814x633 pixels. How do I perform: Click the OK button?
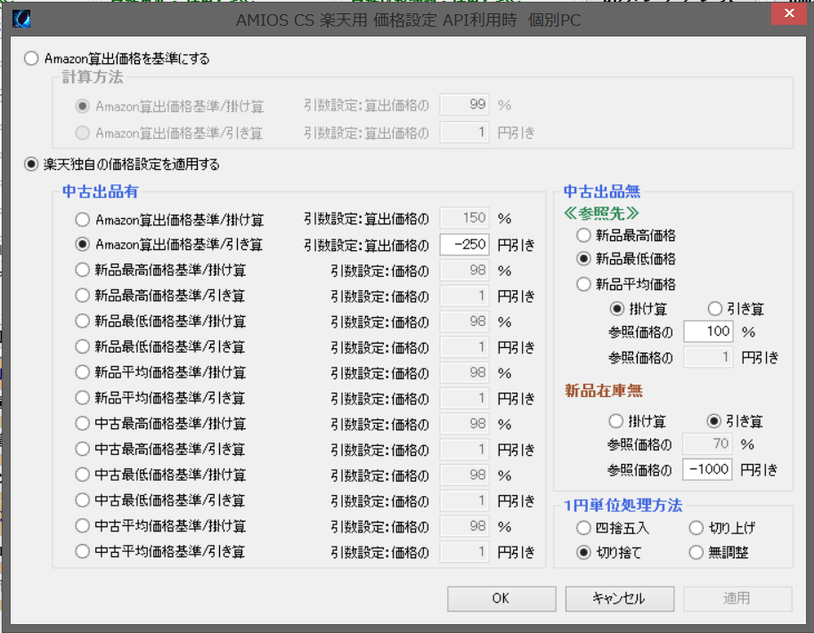tap(501, 599)
